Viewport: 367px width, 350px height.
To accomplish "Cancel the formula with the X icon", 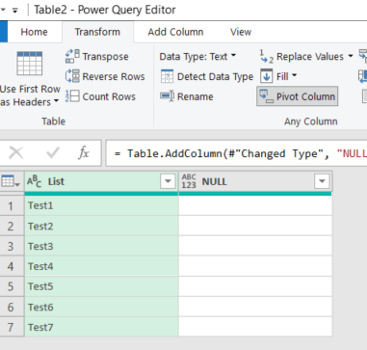I will 16,153.
